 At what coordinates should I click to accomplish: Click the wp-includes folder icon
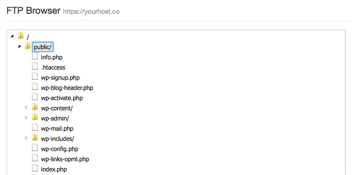tap(35, 138)
